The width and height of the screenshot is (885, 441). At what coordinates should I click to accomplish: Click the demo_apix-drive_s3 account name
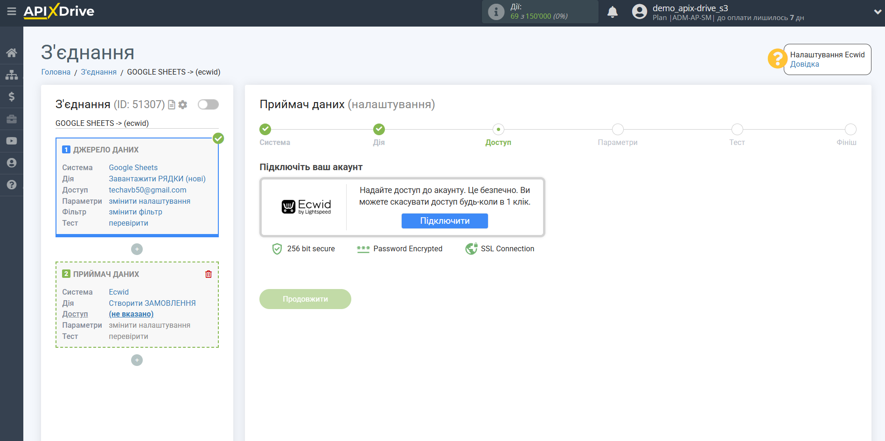(690, 8)
